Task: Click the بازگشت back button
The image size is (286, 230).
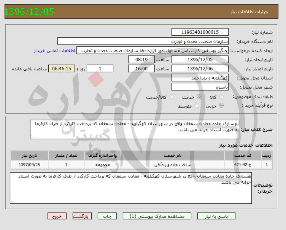Action: pos(82,216)
